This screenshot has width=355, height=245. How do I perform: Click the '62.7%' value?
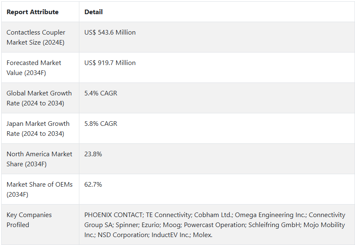click(93, 185)
